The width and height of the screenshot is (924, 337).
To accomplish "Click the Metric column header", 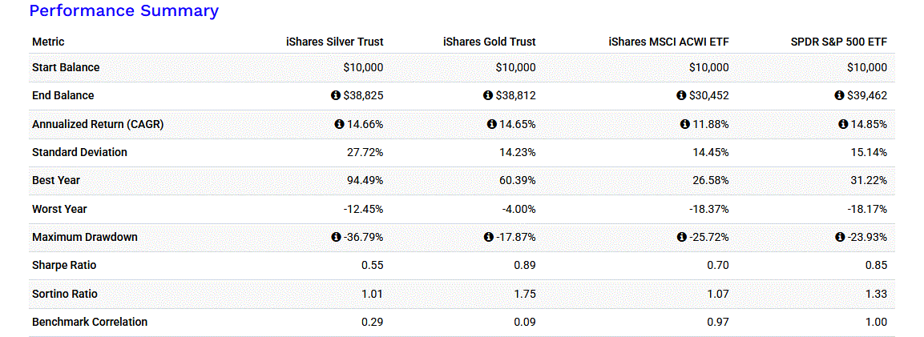I will 48,42.
